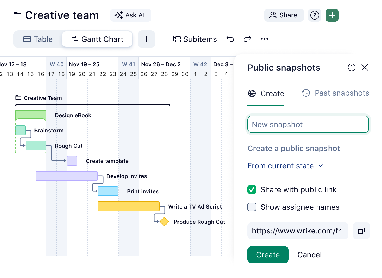Select the Print invites blue bar
This screenshot has width=382, height=278.
pyautogui.click(x=108, y=191)
